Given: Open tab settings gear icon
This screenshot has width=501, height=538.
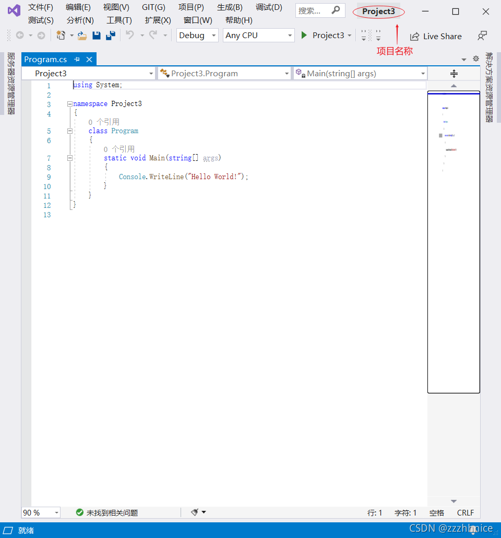Looking at the screenshot, I should 476,59.
